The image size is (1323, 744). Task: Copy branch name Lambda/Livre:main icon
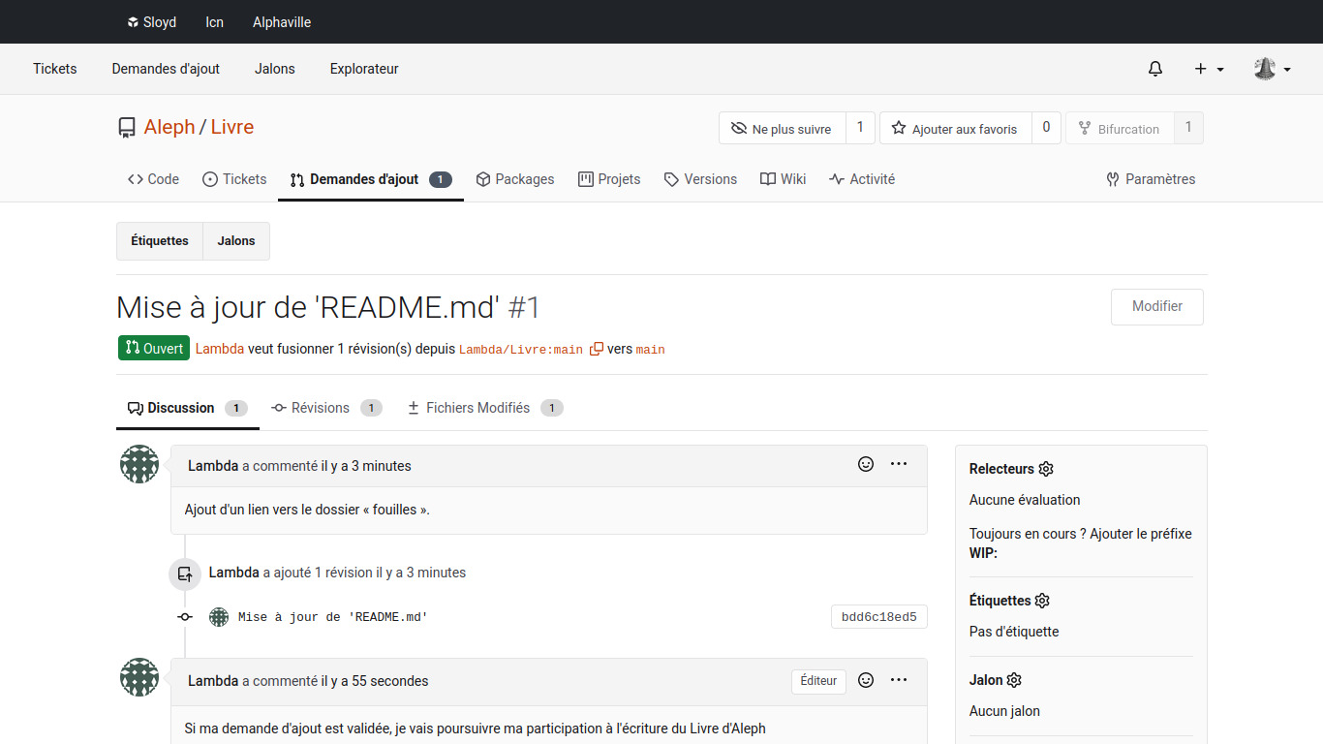coord(597,349)
